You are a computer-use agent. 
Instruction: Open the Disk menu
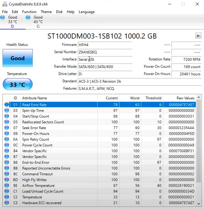click(x=59, y=12)
